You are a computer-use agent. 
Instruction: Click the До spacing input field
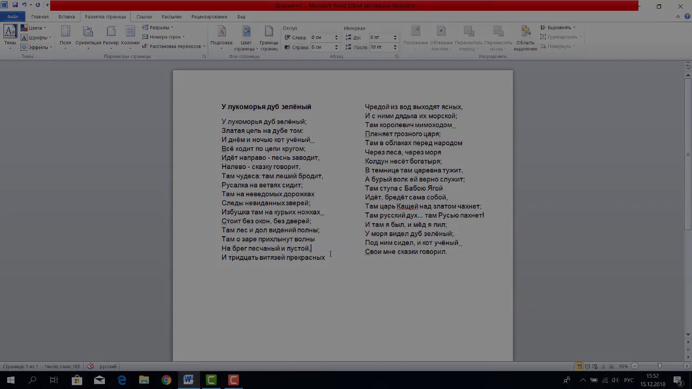(x=381, y=37)
